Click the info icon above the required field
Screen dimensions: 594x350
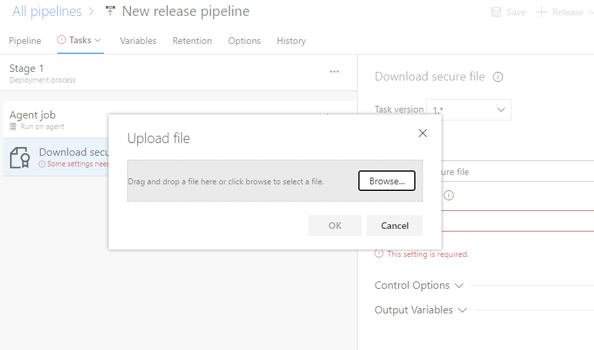pyautogui.click(x=449, y=196)
